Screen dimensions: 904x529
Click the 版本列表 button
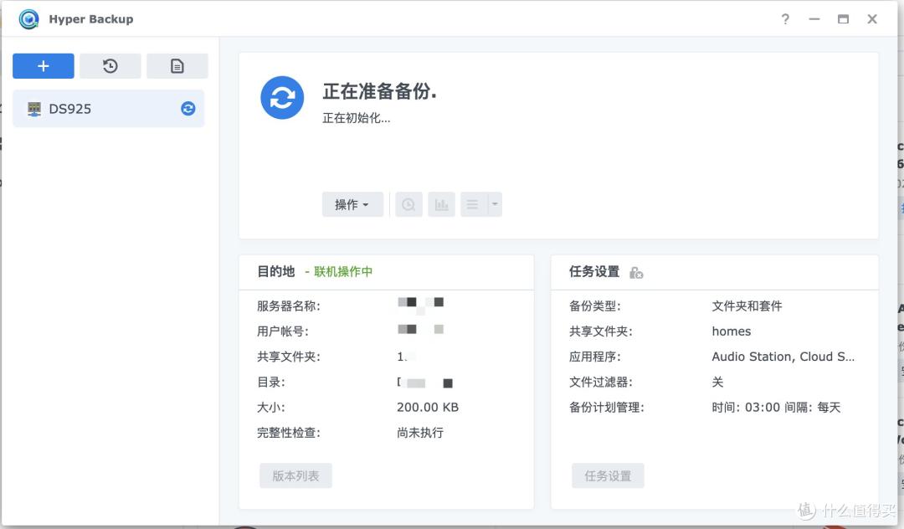(295, 476)
